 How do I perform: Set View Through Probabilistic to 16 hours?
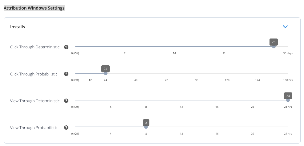point(217,127)
